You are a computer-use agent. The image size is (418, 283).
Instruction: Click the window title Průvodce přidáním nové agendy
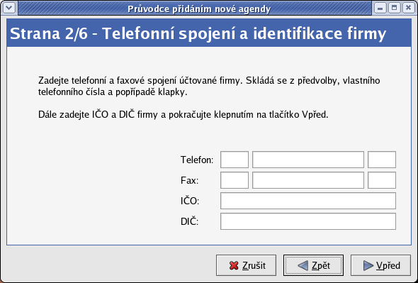tap(199, 9)
